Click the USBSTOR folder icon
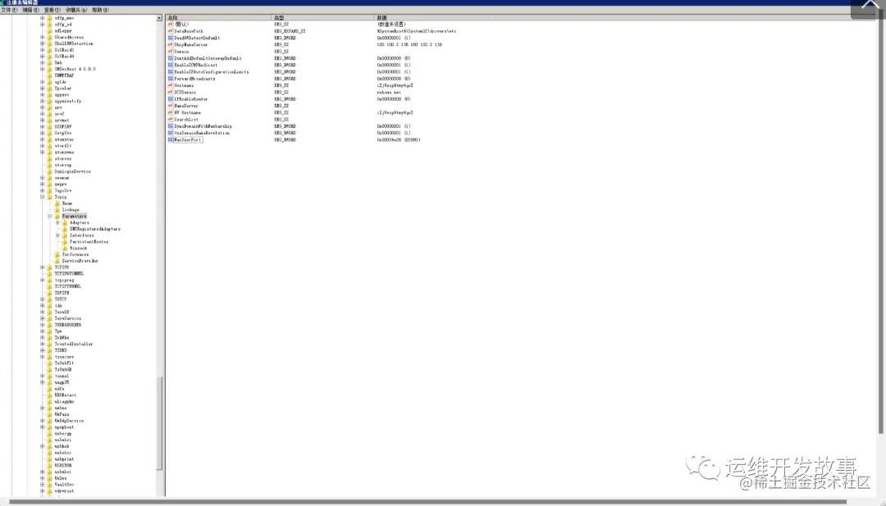Image resolution: width=886 pixels, height=506 pixels. pos(50,465)
